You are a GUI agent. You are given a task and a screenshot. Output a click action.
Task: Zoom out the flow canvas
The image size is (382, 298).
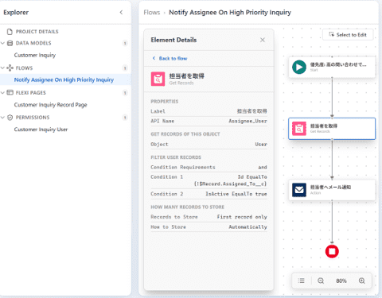pos(321,281)
